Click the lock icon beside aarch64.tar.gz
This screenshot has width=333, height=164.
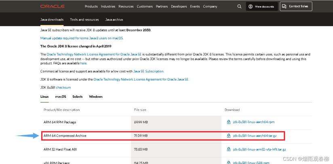[228, 136]
